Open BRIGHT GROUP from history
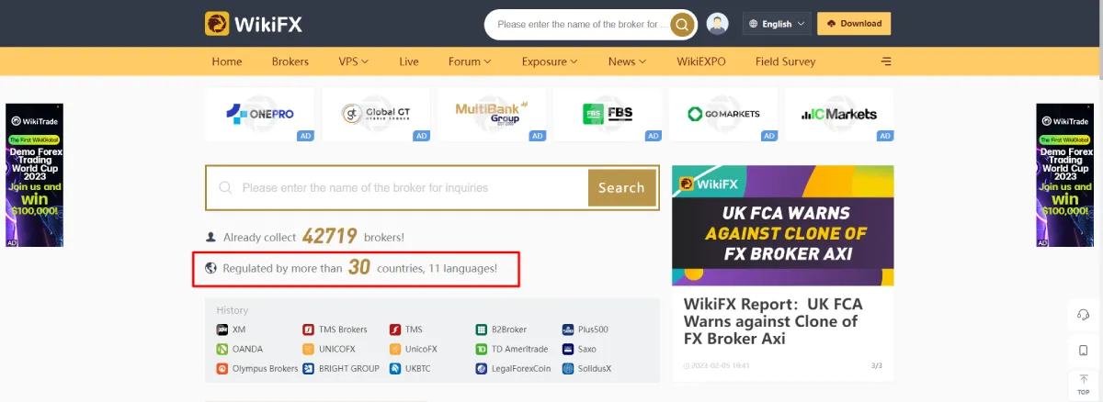This screenshot has width=1103, height=402. point(341,369)
